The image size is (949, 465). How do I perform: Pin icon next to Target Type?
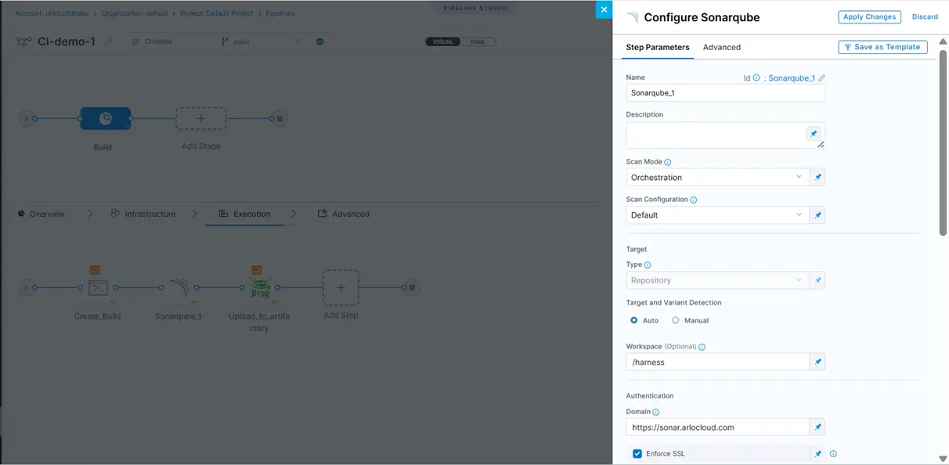pyautogui.click(x=817, y=280)
